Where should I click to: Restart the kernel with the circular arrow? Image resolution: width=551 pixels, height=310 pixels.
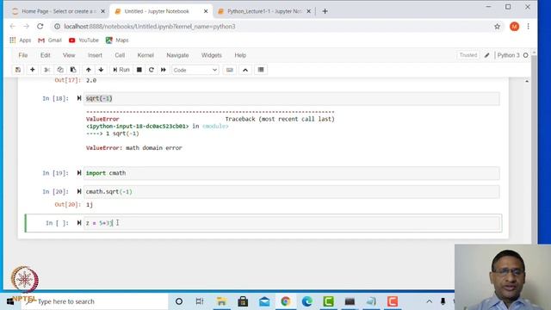(152, 70)
